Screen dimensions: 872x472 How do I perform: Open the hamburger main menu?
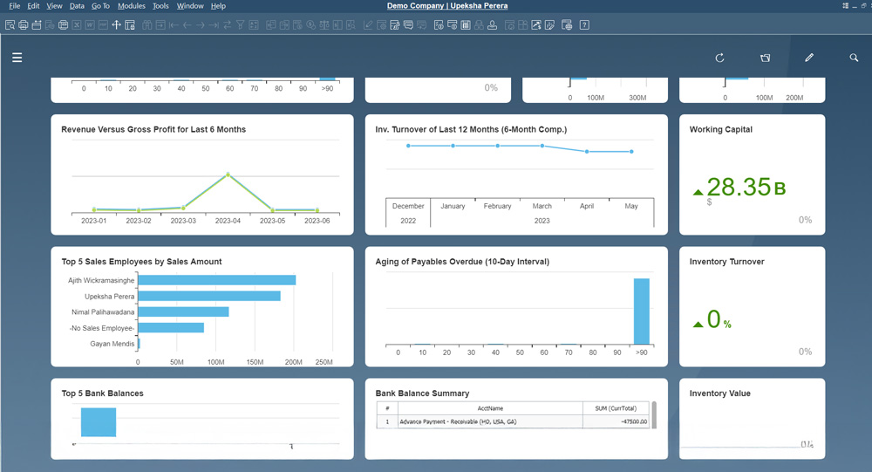click(17, 58)
